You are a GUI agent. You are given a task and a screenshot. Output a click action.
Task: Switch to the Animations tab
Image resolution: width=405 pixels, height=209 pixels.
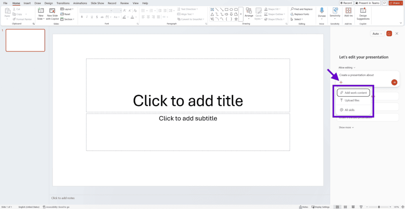[80, 3]
